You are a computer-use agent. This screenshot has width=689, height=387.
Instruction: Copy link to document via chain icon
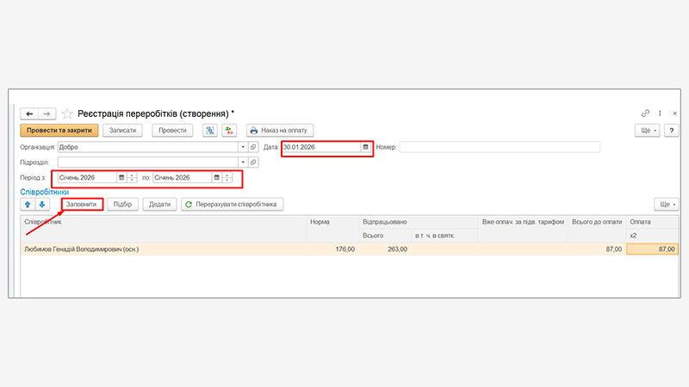[x=645, y=114]
